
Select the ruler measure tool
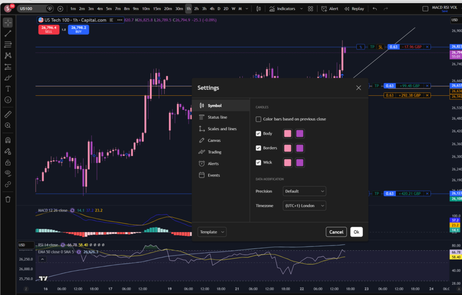(8, 114)
